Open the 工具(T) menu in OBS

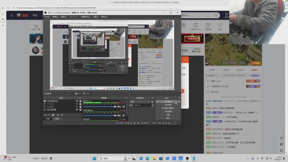pyautogui.click(x=95, y=17)
